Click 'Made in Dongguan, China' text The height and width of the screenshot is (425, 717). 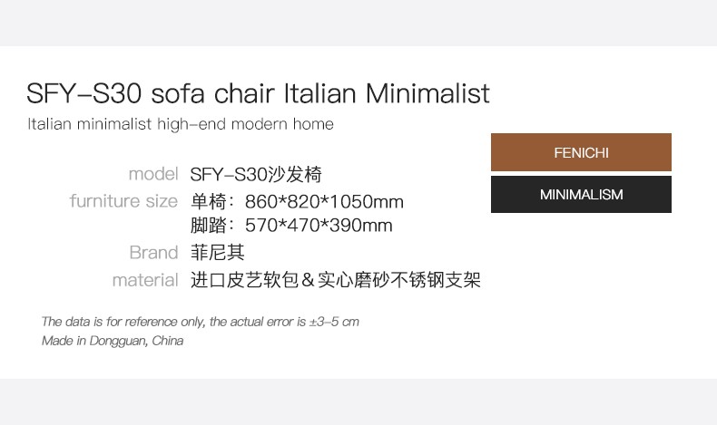[x=113, y=341]
